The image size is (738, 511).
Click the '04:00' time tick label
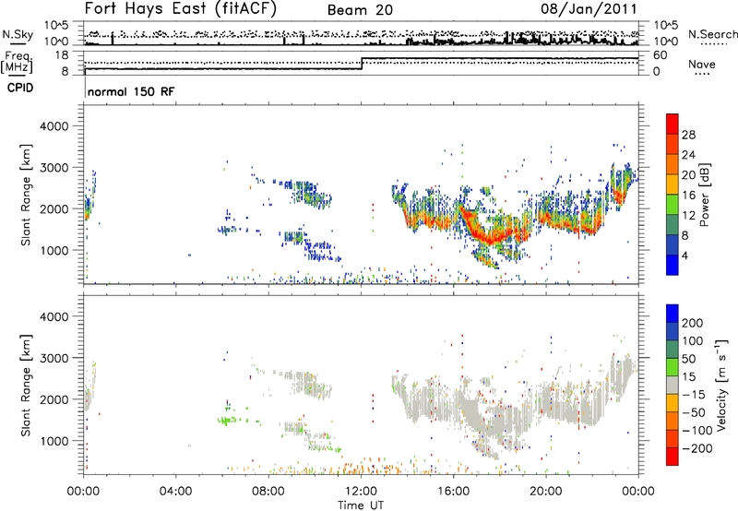pyautogui.click(x=176, y=492)
